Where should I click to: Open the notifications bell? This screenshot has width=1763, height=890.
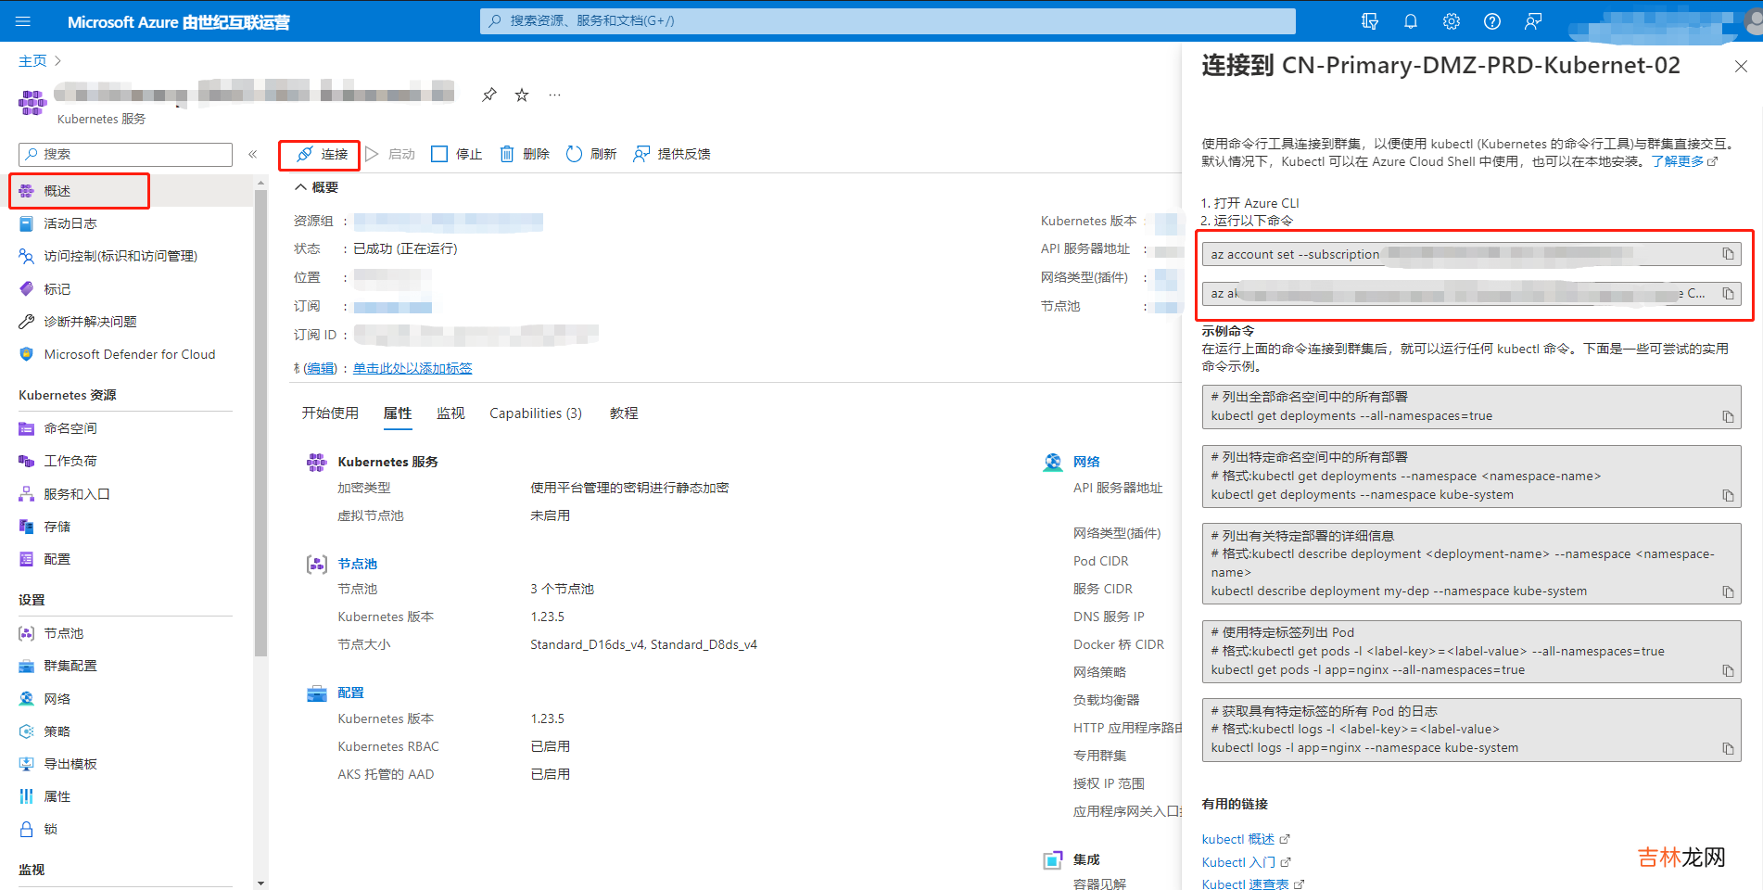[x=1410, y=21]
